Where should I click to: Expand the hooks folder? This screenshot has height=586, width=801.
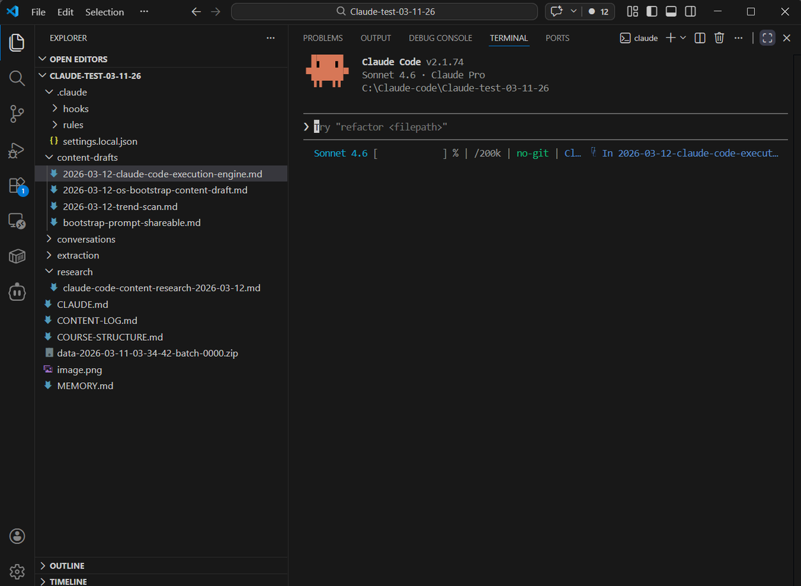161,108
